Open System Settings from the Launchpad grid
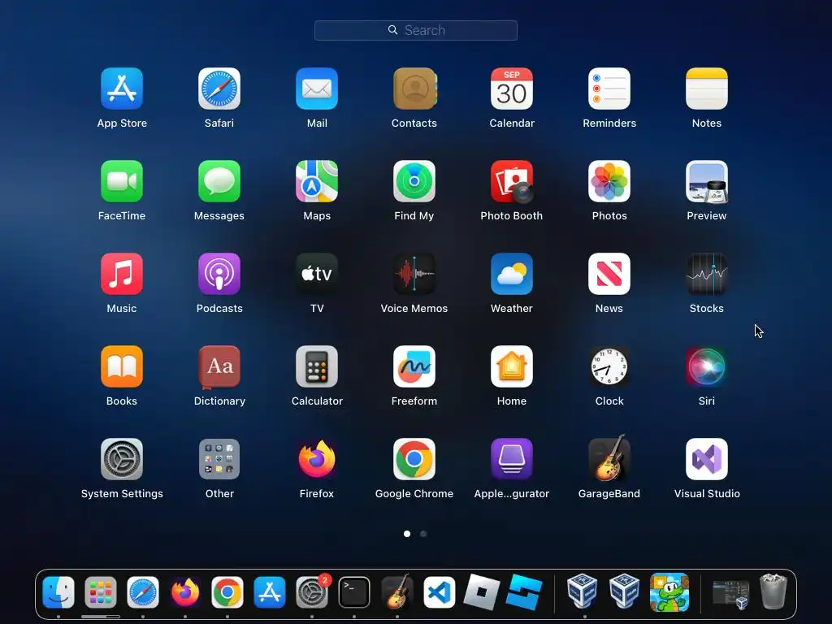832x624 pixels. 122,459
